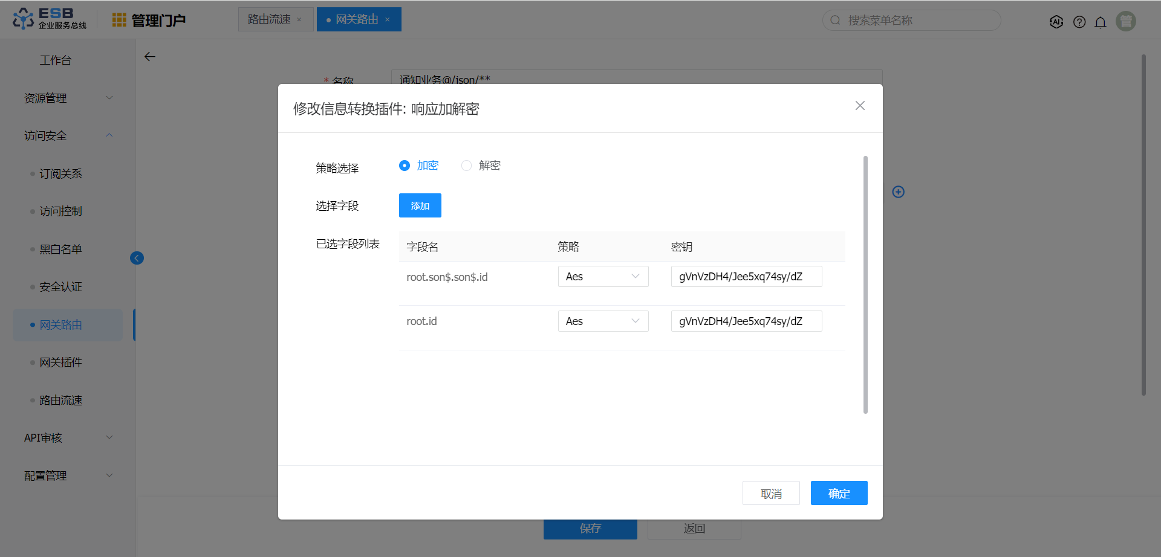Click the blue plus circle icon
The width and height of the screenshot is (1161, 557).
pyautogui.click(x=899, y=192)
